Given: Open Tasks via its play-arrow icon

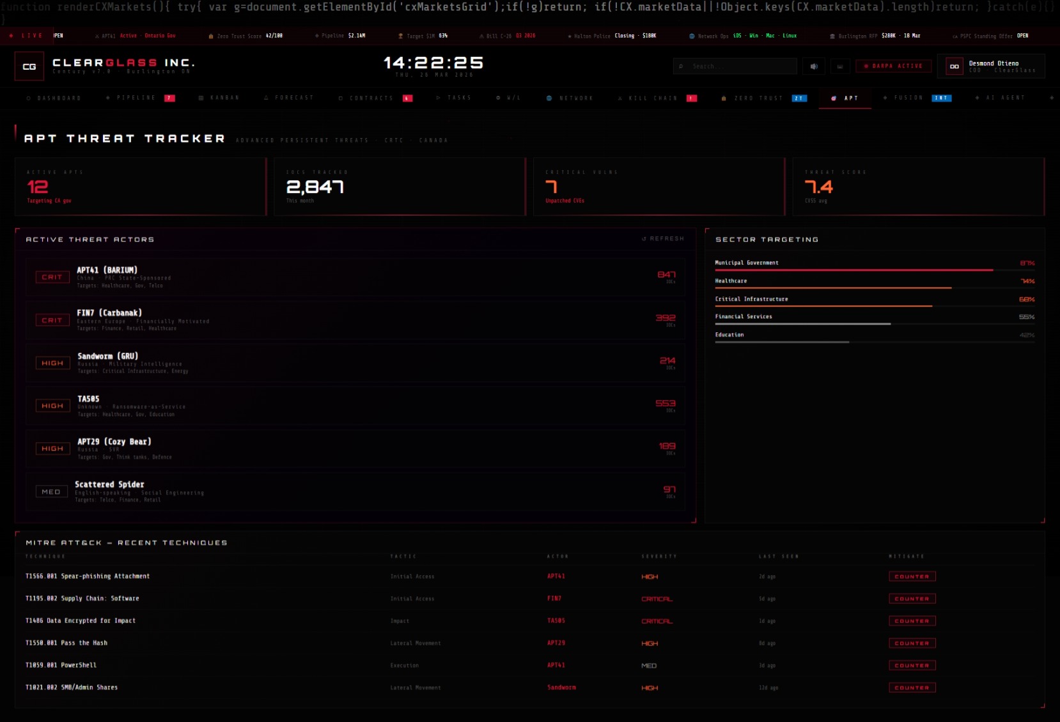Looking at the screenshot, I should [439, 98].
